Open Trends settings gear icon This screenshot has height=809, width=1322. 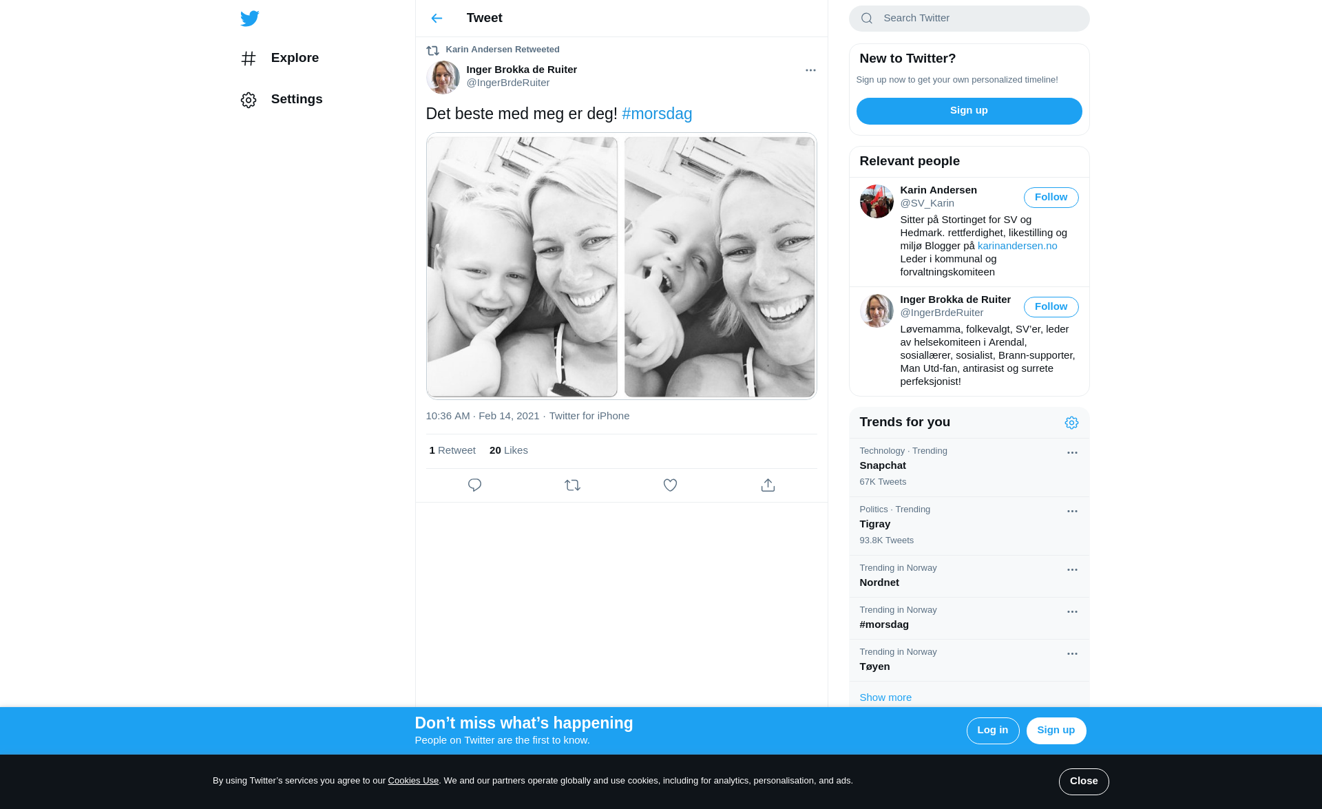1071,423
